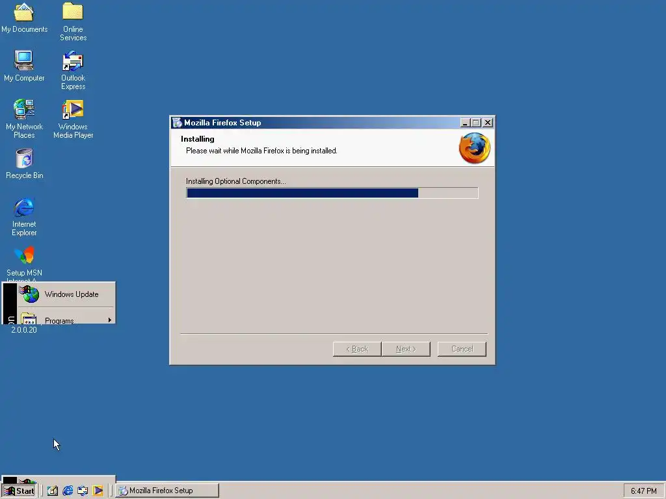The width and height of the screenshot is (666, 499).
Task: Cancel the Firefox installation
Action: click(x=462, y=349)
